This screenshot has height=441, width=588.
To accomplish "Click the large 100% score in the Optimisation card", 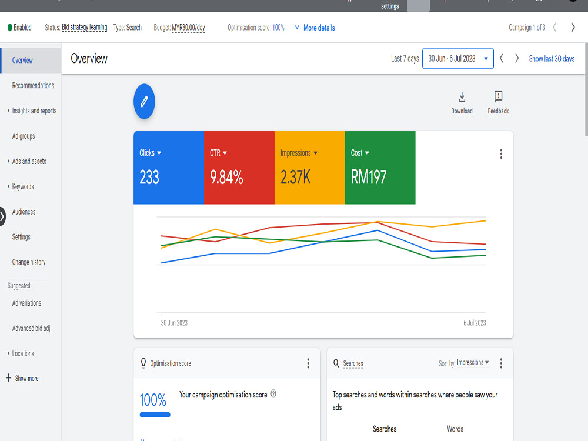I will [x=153, y=400].
